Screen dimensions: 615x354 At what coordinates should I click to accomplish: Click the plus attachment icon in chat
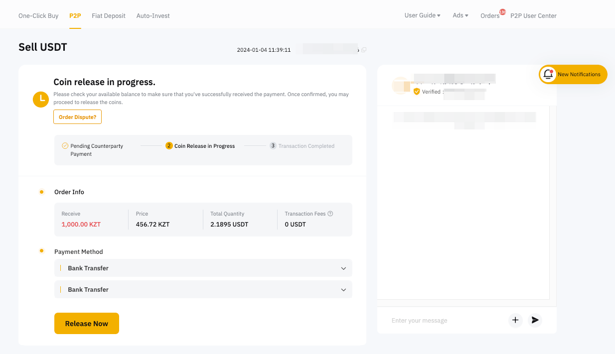515,320
